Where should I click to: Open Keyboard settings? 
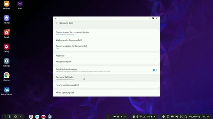click(106, 56)
